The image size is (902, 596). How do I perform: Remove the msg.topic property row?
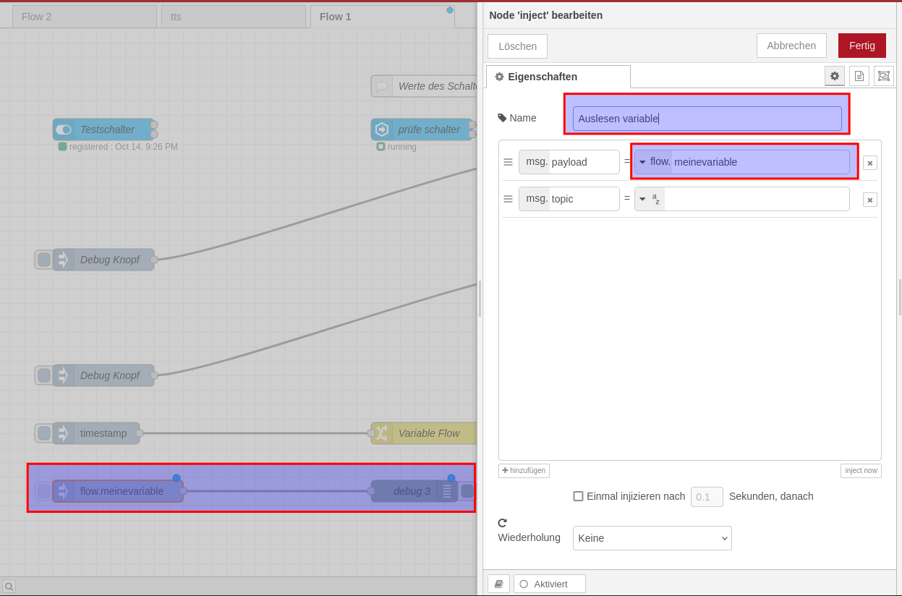869,200
